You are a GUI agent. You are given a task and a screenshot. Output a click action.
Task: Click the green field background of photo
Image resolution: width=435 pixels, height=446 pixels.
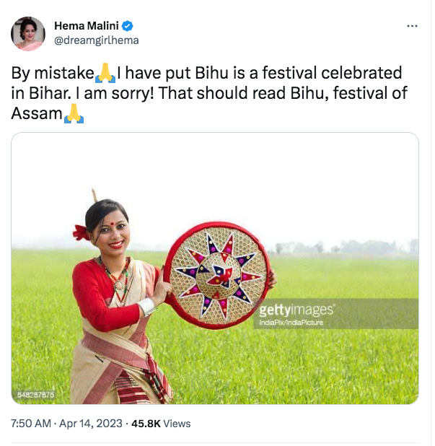pos(341,367)
